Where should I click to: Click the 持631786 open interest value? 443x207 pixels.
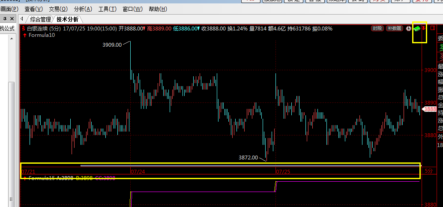[299, 29]
